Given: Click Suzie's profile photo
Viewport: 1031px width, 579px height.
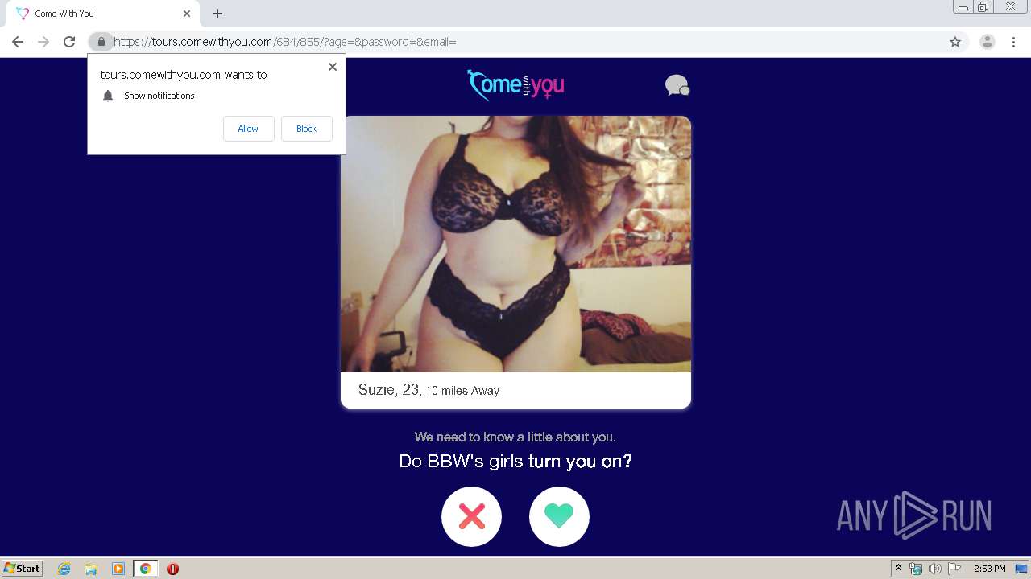Looking at the screenshot, I should tap(515, 244).
